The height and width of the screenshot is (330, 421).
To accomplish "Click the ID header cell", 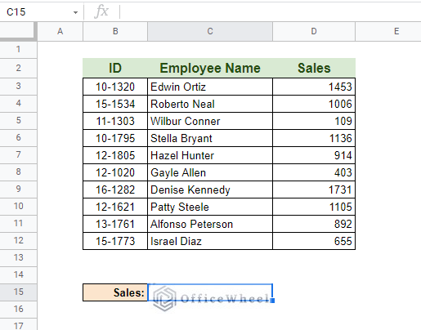I will click(x=115, y=68).
